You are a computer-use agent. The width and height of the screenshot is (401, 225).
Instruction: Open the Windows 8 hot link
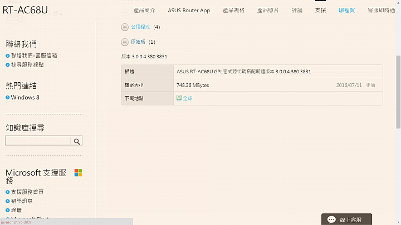click(x=25, y=97)
